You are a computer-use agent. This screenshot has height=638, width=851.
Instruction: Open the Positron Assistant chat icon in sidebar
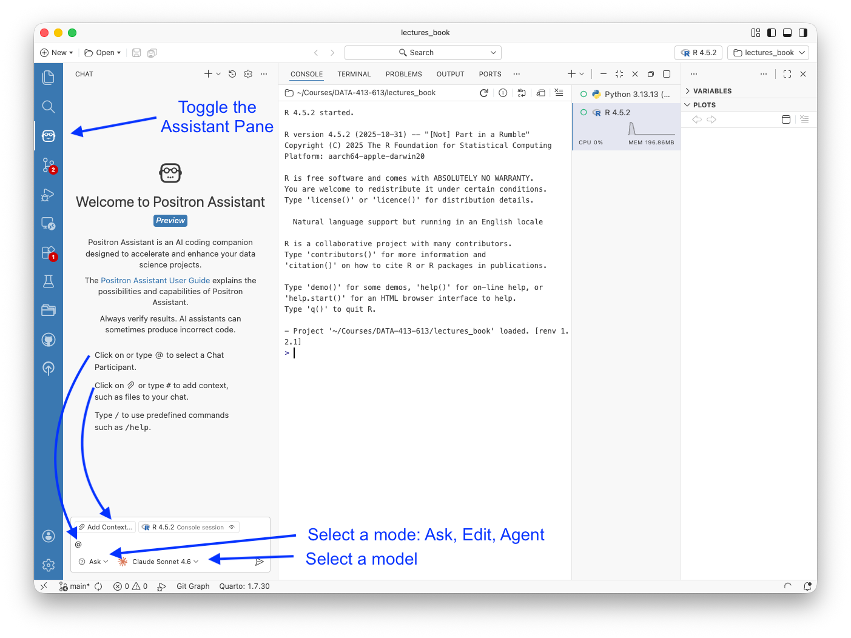(x=49, y=136)
